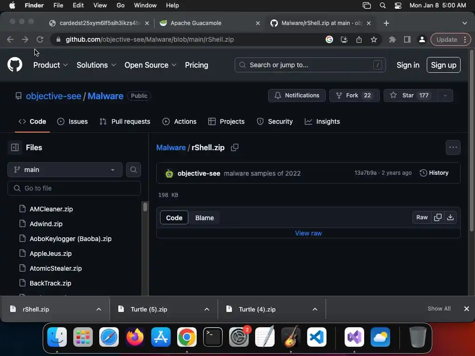Click the file tree scrollbar
The height and width of the screenshot is (356, 475).
pyautogui.click(x=145, y=207)
